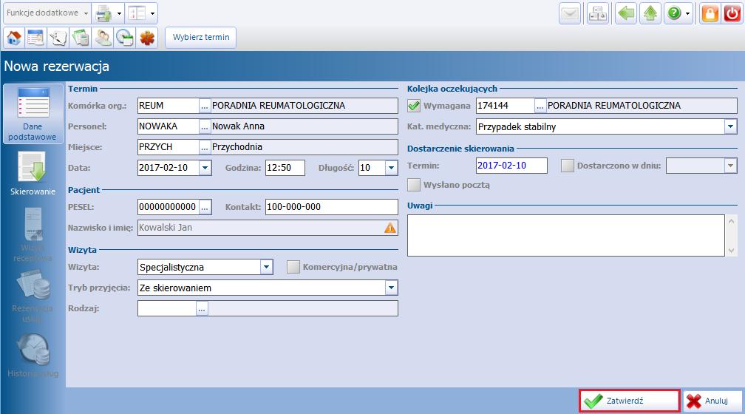Click the Rodzaj code input field

(x=167, y=308)
